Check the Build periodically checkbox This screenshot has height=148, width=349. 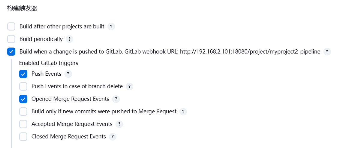pos(11,39)
